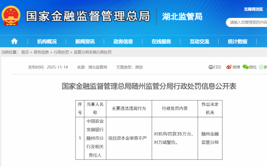This screenshot has width=267, height=167.
Task: Click the 主要违法违规行为 table header
Action: point(129,108)
